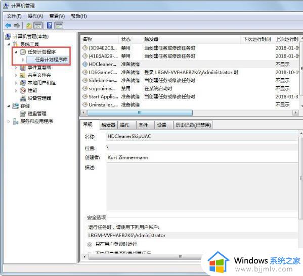Click the Up one level folder icon
The height and width of the screenshot is (276, 303).
pyautogui.click(x=29, y=26)
